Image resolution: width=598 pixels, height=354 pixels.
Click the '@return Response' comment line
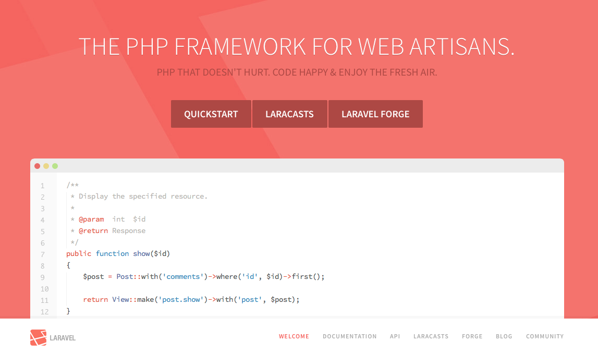(108, 231)
